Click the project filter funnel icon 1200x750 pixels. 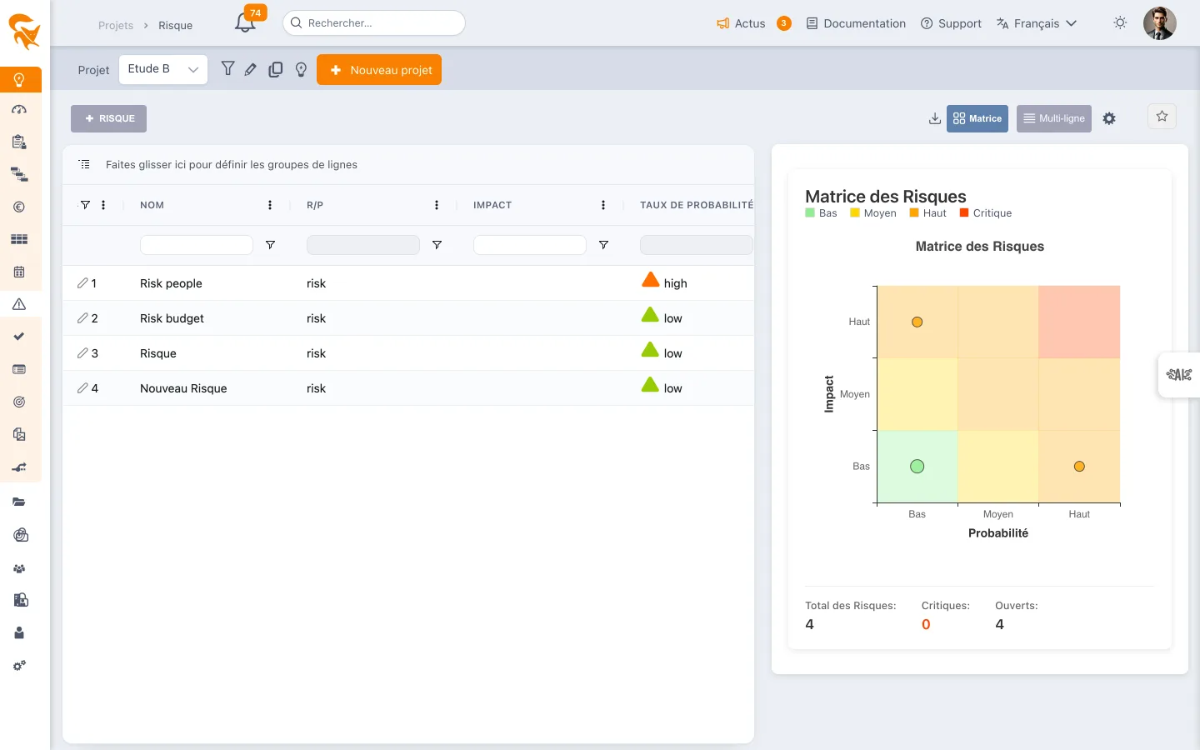coord(227,69)
